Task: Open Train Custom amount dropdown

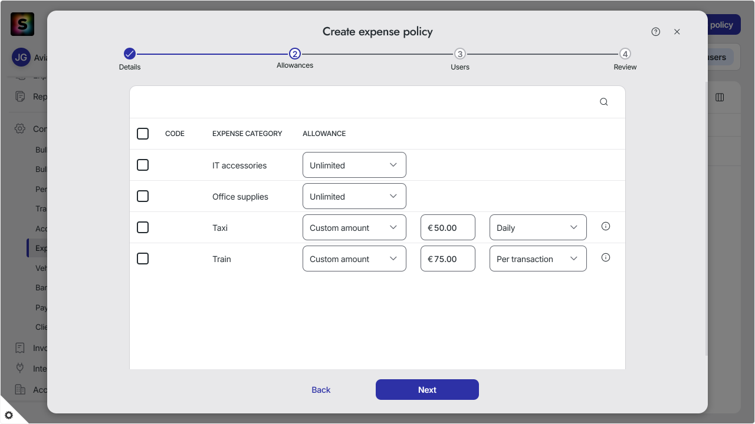Action: pyautogui.click(x=354, y=259)
